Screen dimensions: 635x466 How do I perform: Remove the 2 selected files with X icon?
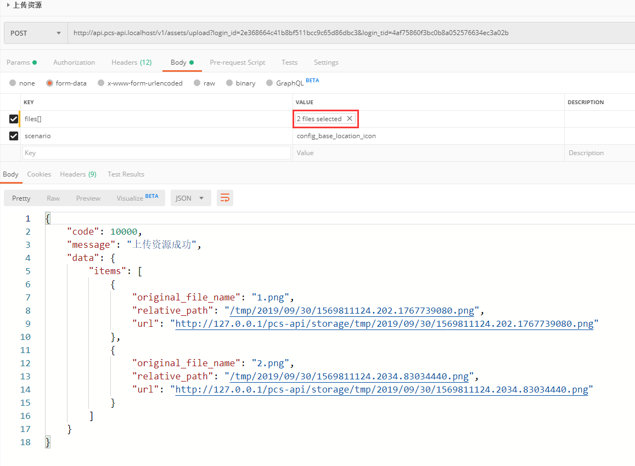click(350, 119)
